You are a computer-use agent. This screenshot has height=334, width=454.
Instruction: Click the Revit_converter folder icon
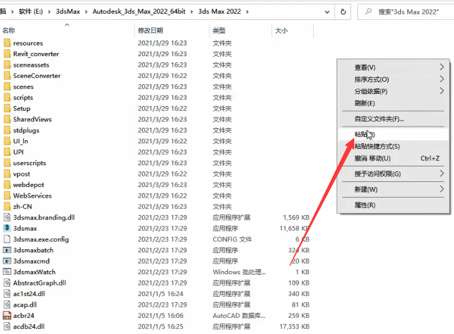tap(7, 54)
